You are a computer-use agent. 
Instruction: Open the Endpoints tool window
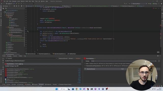(x=48, y=84)
